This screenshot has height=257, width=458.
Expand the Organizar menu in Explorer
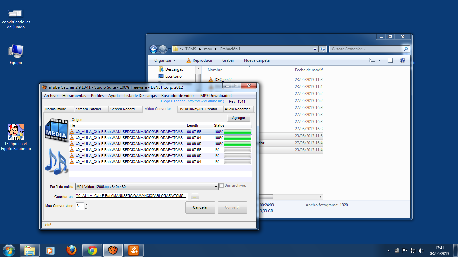point(165,60)
